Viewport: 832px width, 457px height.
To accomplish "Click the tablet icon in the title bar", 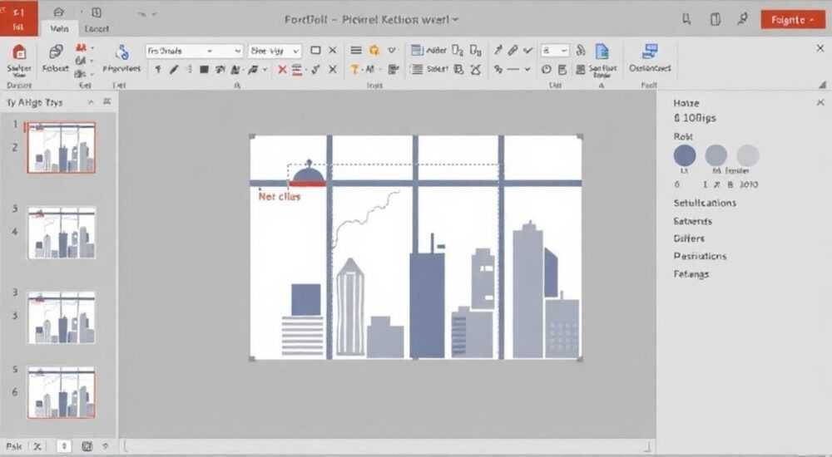I will pyautogui.click(x=716, y=20).
